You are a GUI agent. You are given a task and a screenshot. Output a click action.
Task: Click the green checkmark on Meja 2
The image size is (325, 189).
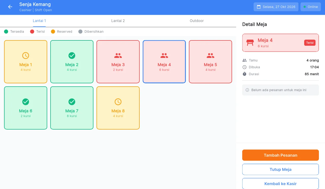tap(72, 56)
